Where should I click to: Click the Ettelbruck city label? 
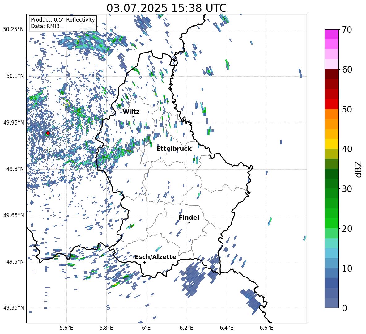[x=174, y=149]
